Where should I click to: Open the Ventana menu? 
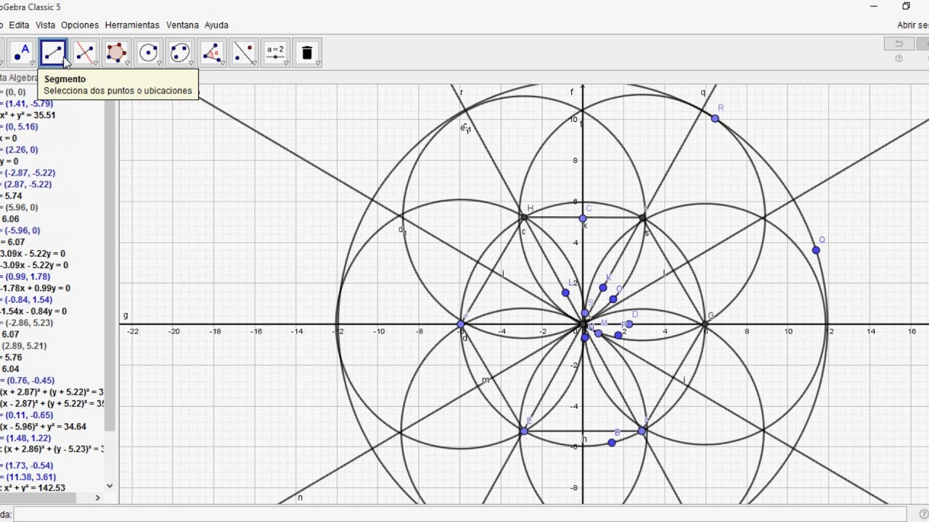click(x=182, y=25)
